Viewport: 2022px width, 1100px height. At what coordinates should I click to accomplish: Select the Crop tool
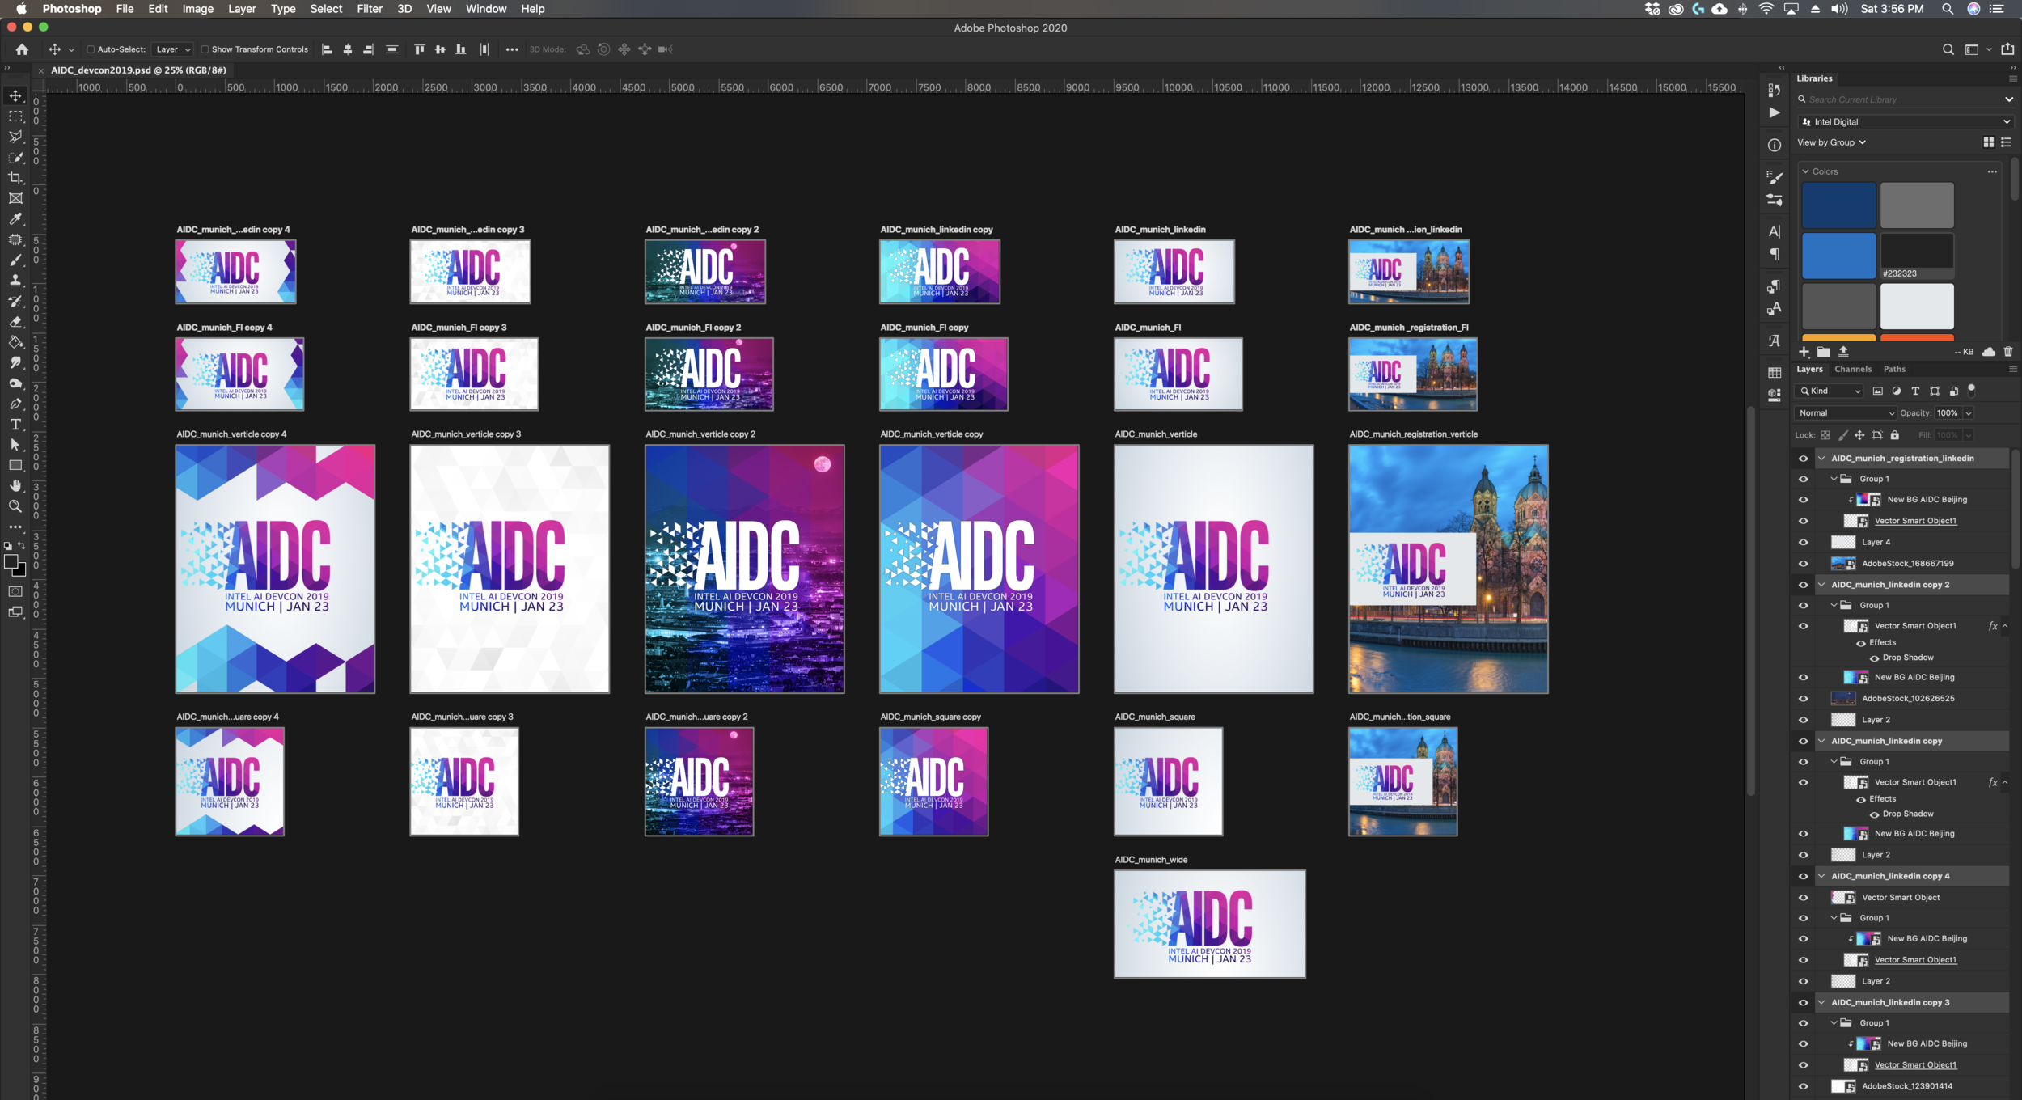pyautogui.click(x=15, y=178)
